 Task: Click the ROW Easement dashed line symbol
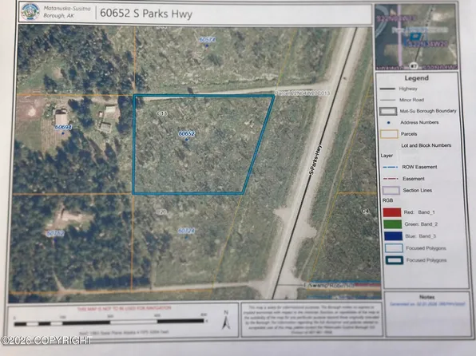(x=390, y=167)
